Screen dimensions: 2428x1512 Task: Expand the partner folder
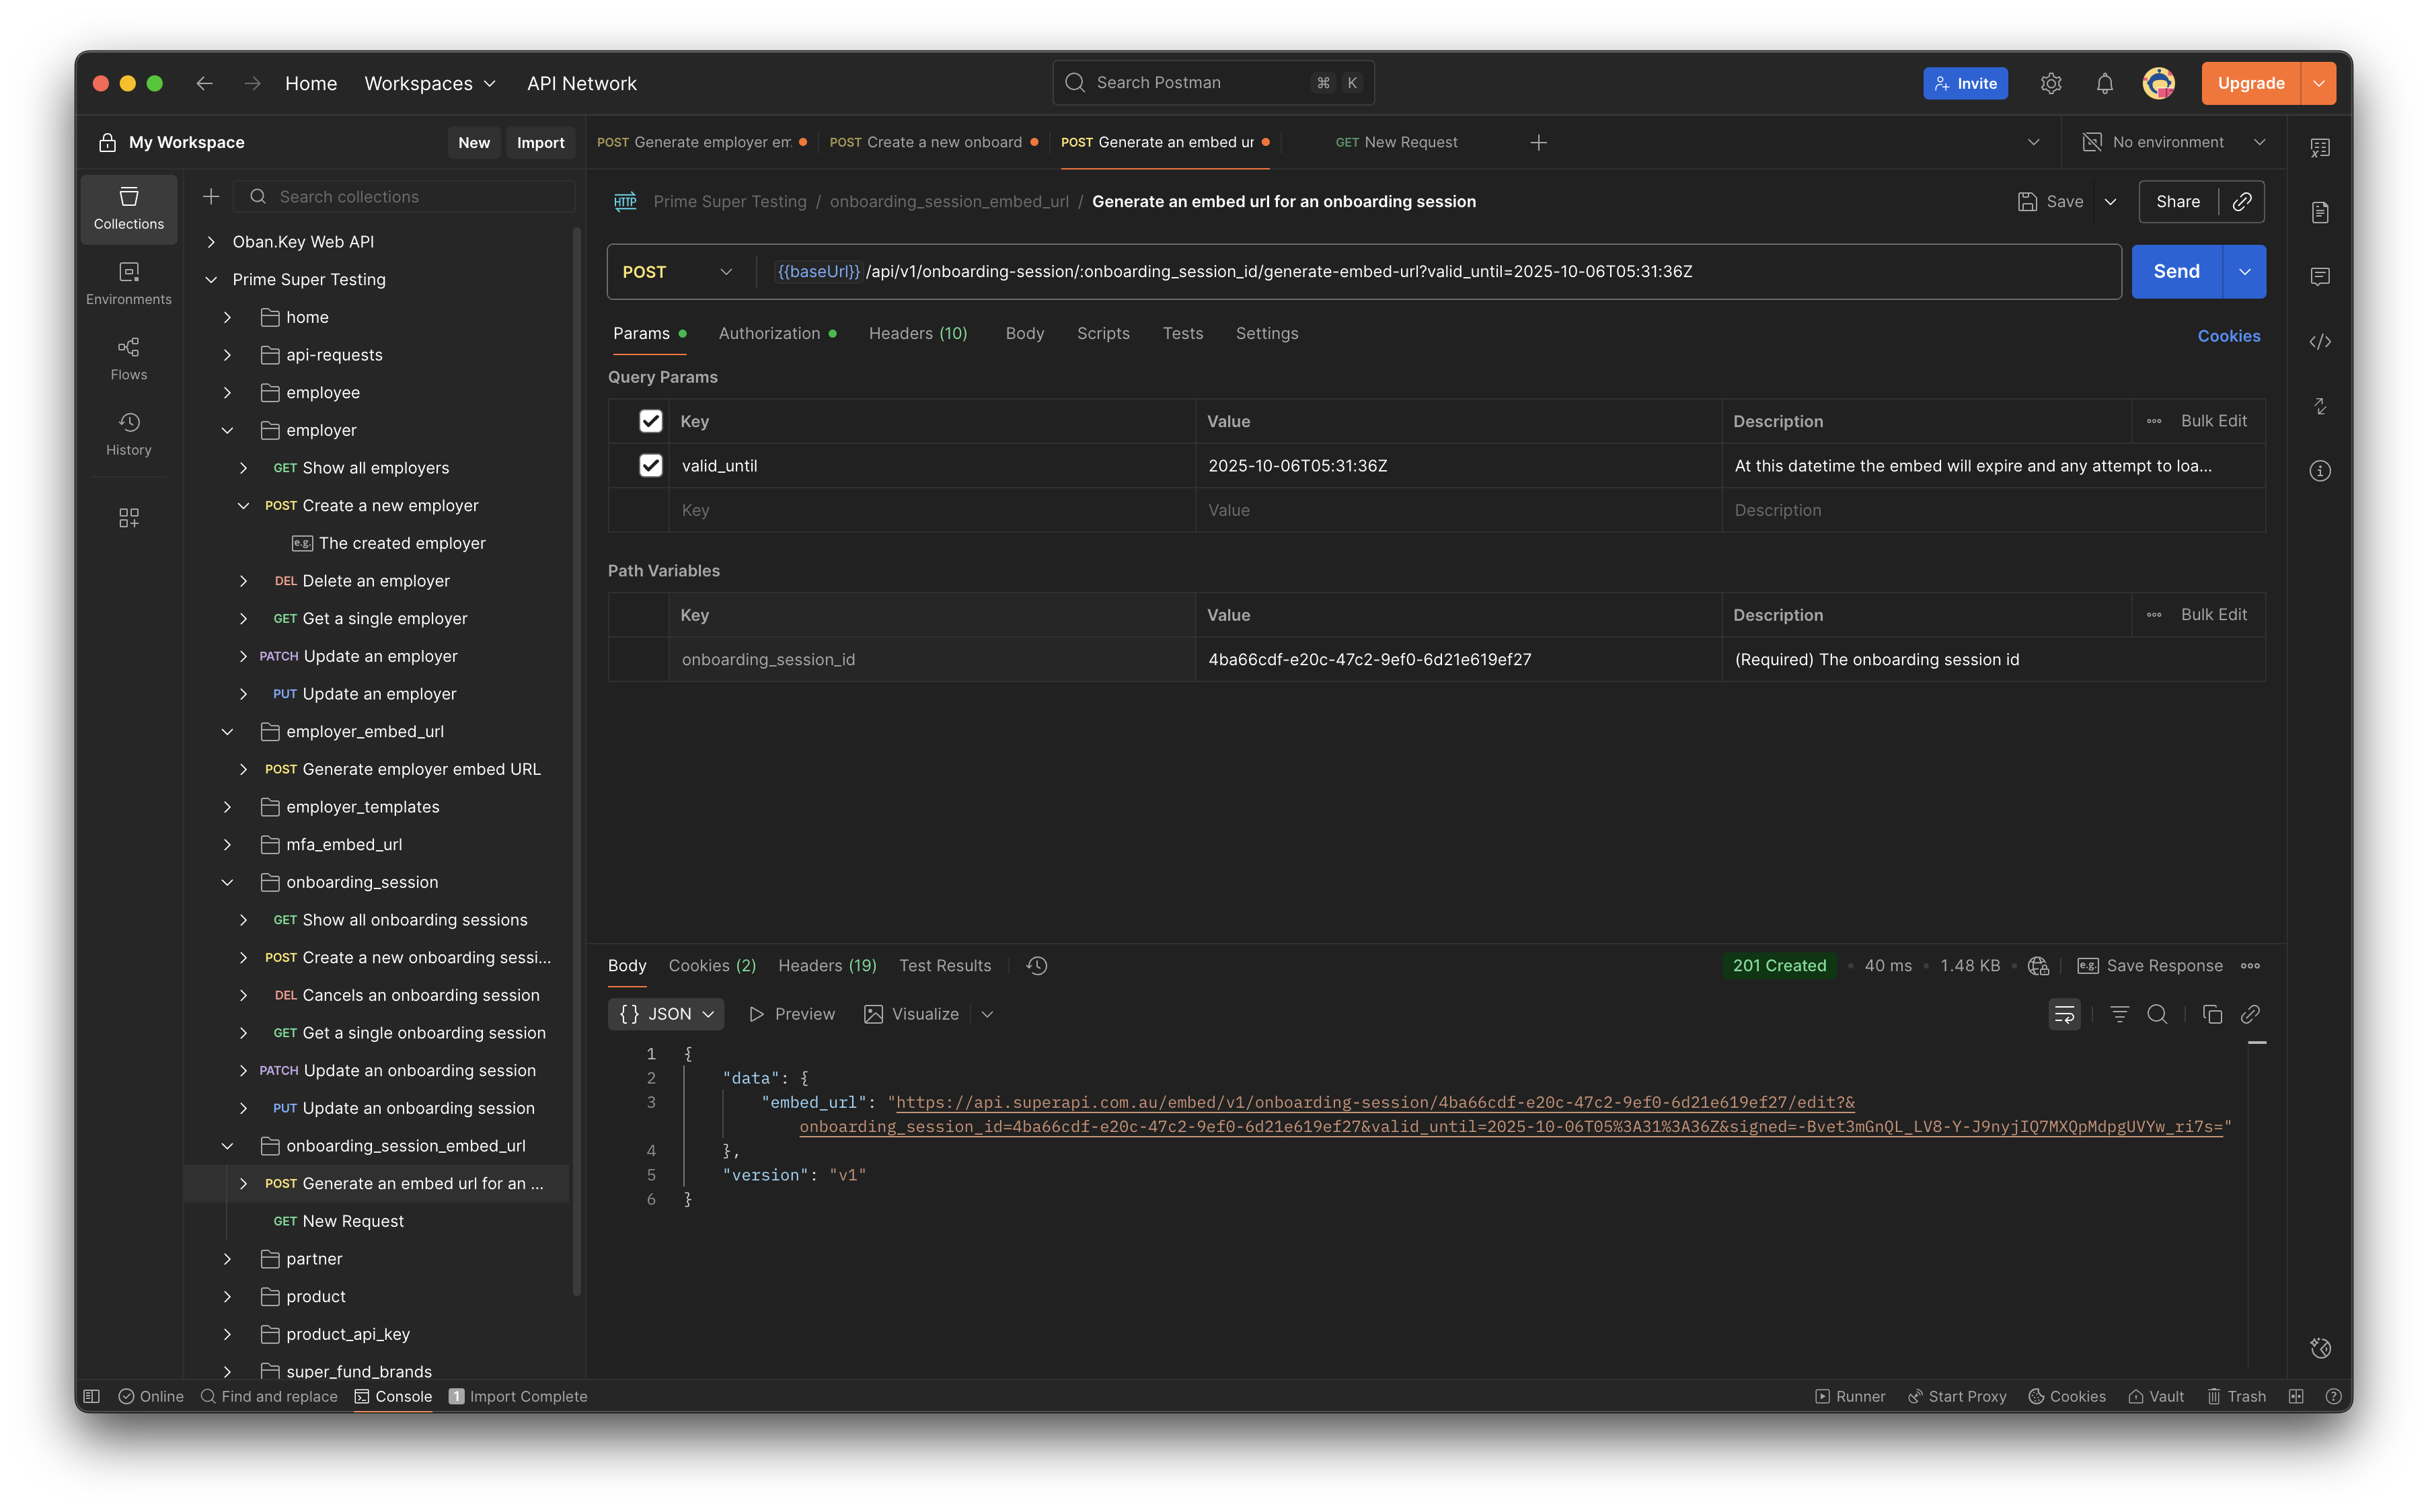click(227, 1259)
